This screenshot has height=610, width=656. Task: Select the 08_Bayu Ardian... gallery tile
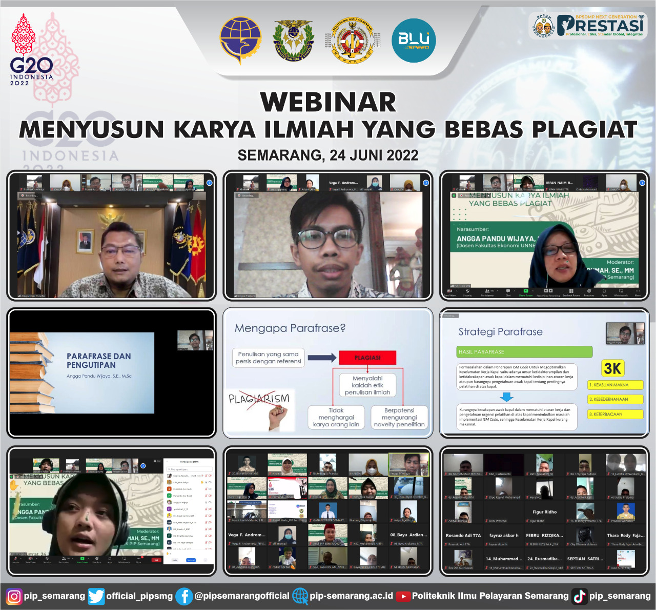click(408, 536)
